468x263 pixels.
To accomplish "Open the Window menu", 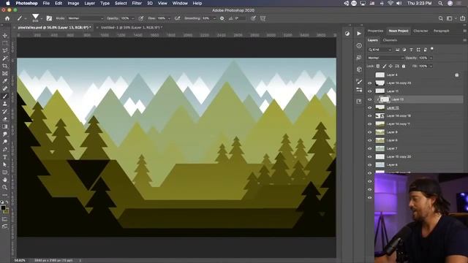I will pos(180,3).
